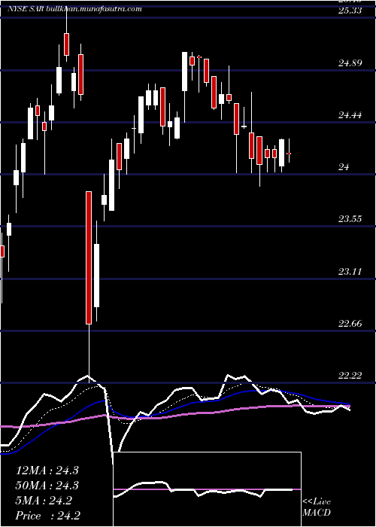
Task: Click the 22.22 price axis label
Action: (x=350, y=376)
